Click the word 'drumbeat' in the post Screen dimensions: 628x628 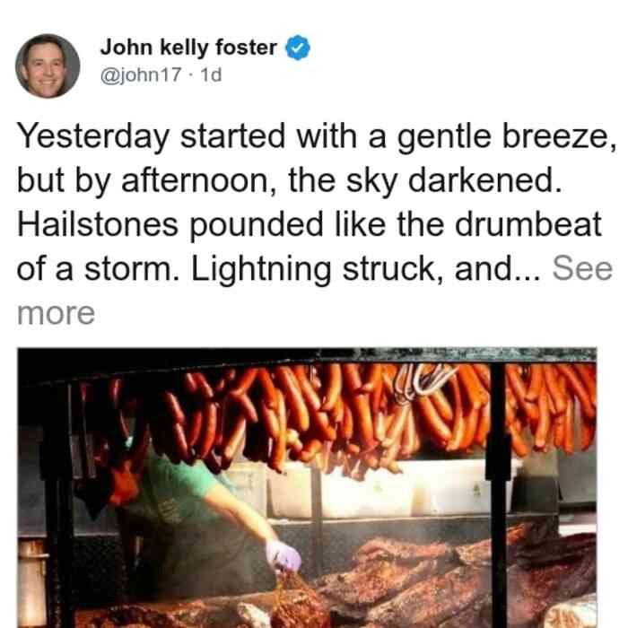tap(528, 224)
